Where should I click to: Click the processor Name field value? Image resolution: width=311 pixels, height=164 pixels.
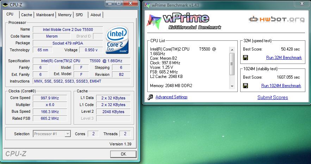tap(68, 29)
